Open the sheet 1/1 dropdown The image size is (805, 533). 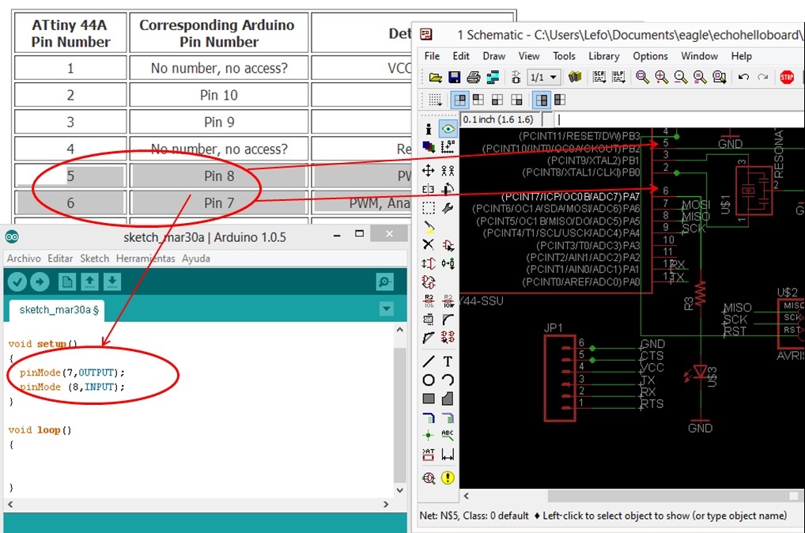pyautogui.click(x=544, y=77)
